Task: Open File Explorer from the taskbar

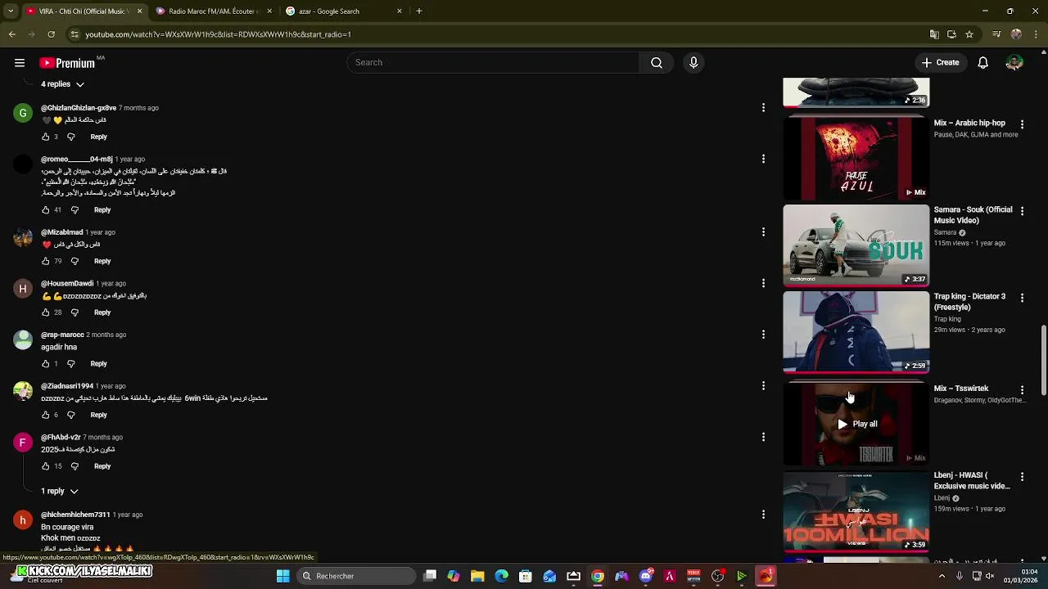Action: click(x=477, y=576)
